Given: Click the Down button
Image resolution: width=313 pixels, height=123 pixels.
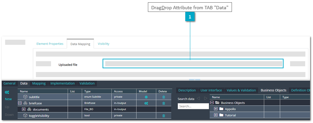Looking at the screenshot, I should click(9, 115).
